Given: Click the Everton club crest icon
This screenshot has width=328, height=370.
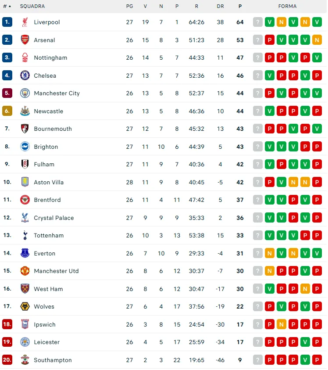Looking at the screenshot, I should 25,253.
